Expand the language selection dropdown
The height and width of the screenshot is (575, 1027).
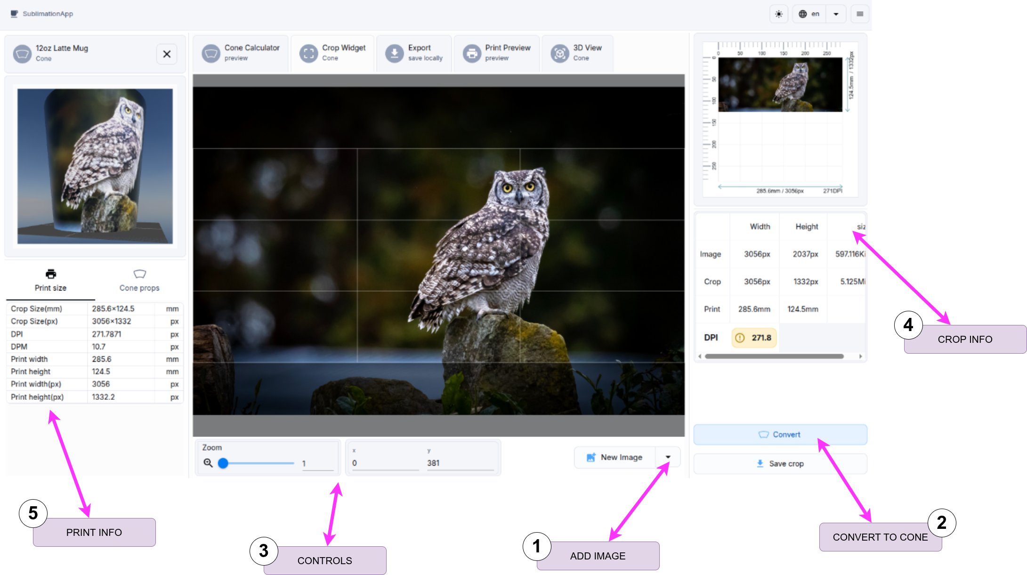click(x=836, y=14)
